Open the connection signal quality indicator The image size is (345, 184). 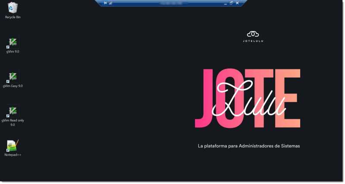coord(110,3)
